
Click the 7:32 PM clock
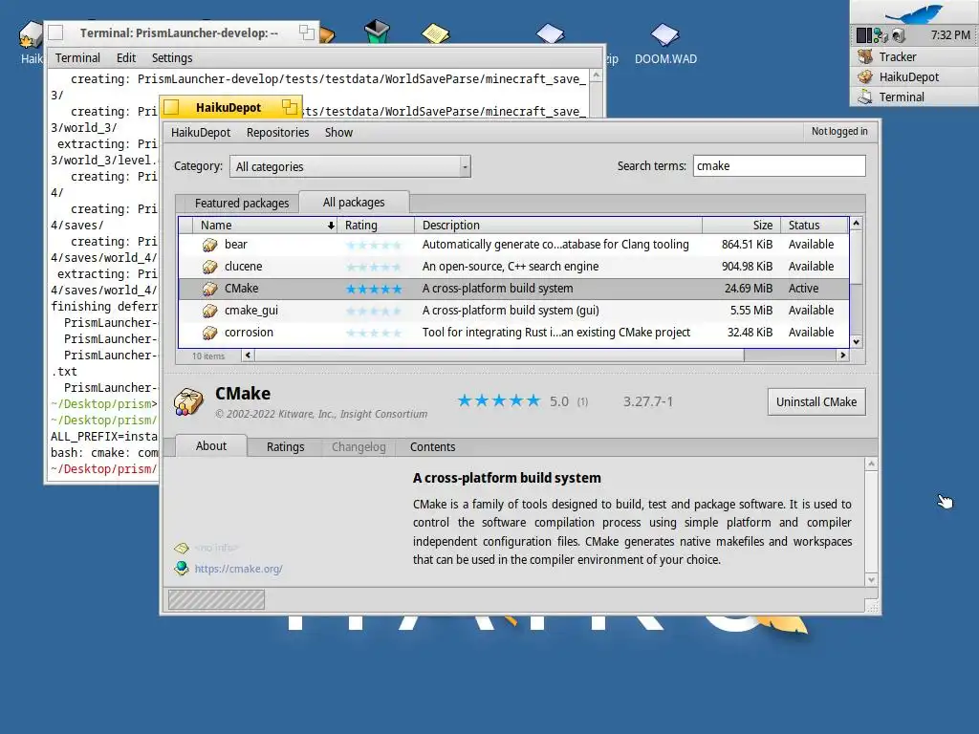click(x=950, y=35)
